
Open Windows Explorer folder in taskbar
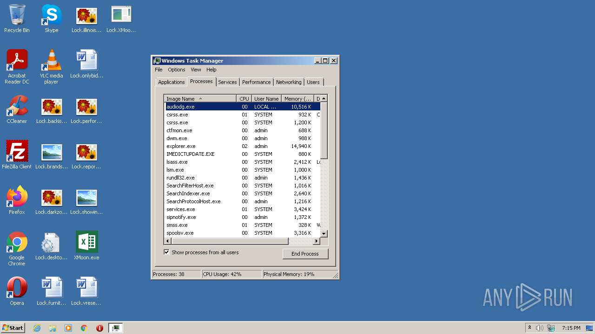click(53, 328)
